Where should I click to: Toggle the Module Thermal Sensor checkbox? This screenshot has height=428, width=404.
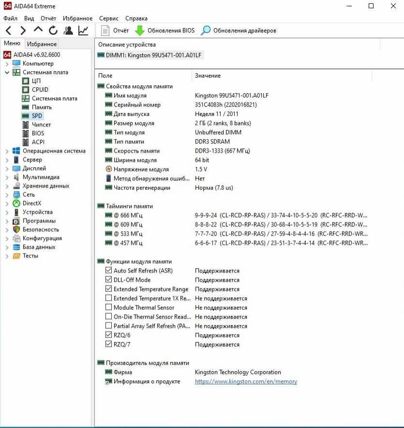click(108, 307)
